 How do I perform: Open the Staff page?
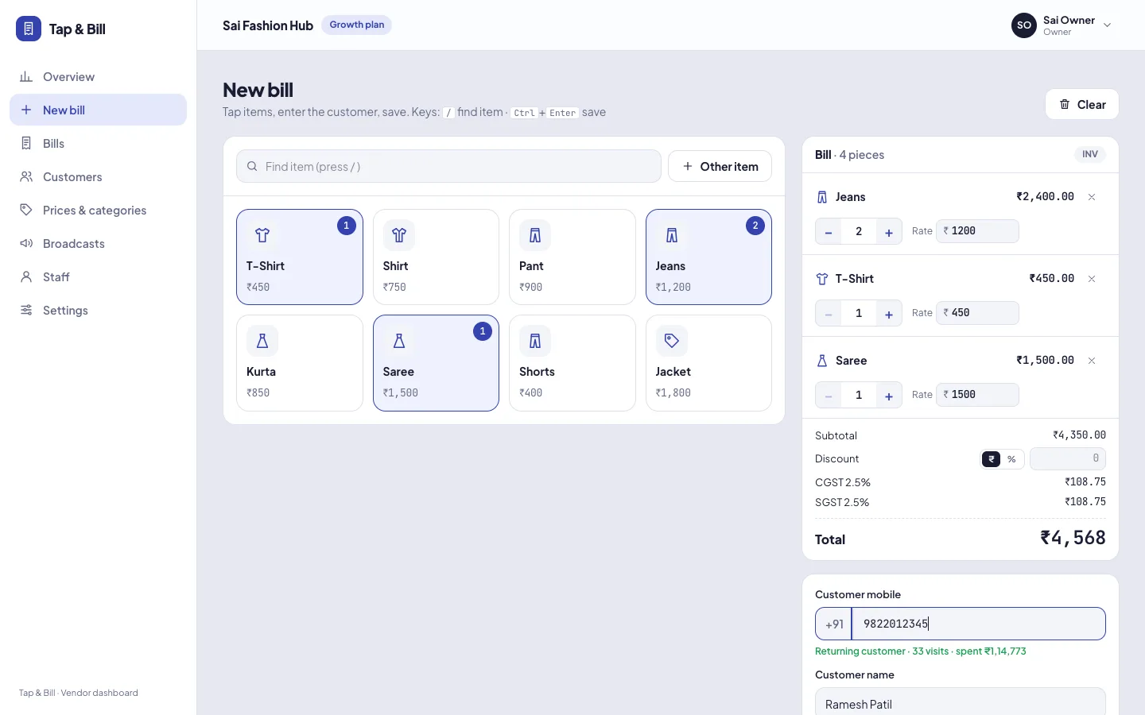99,276
